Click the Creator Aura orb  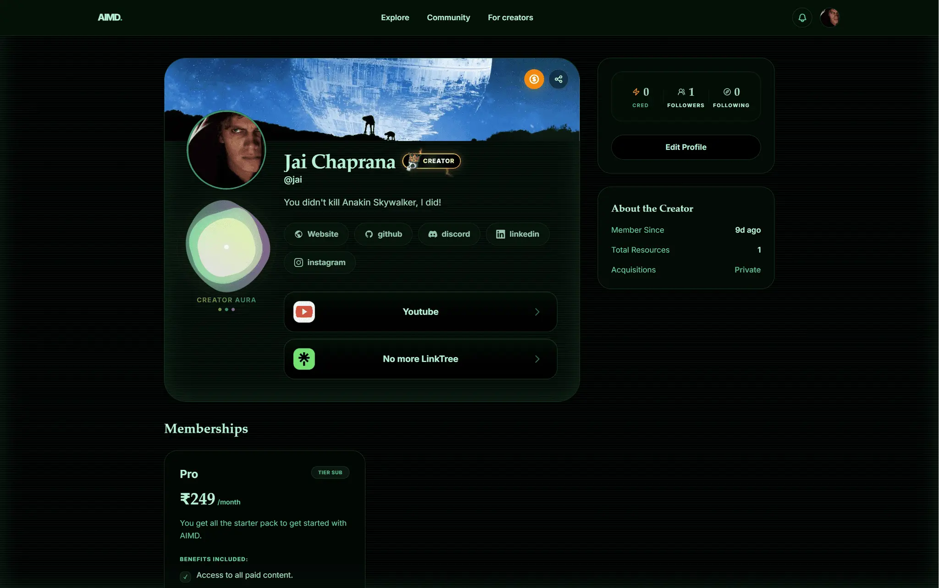227,246
